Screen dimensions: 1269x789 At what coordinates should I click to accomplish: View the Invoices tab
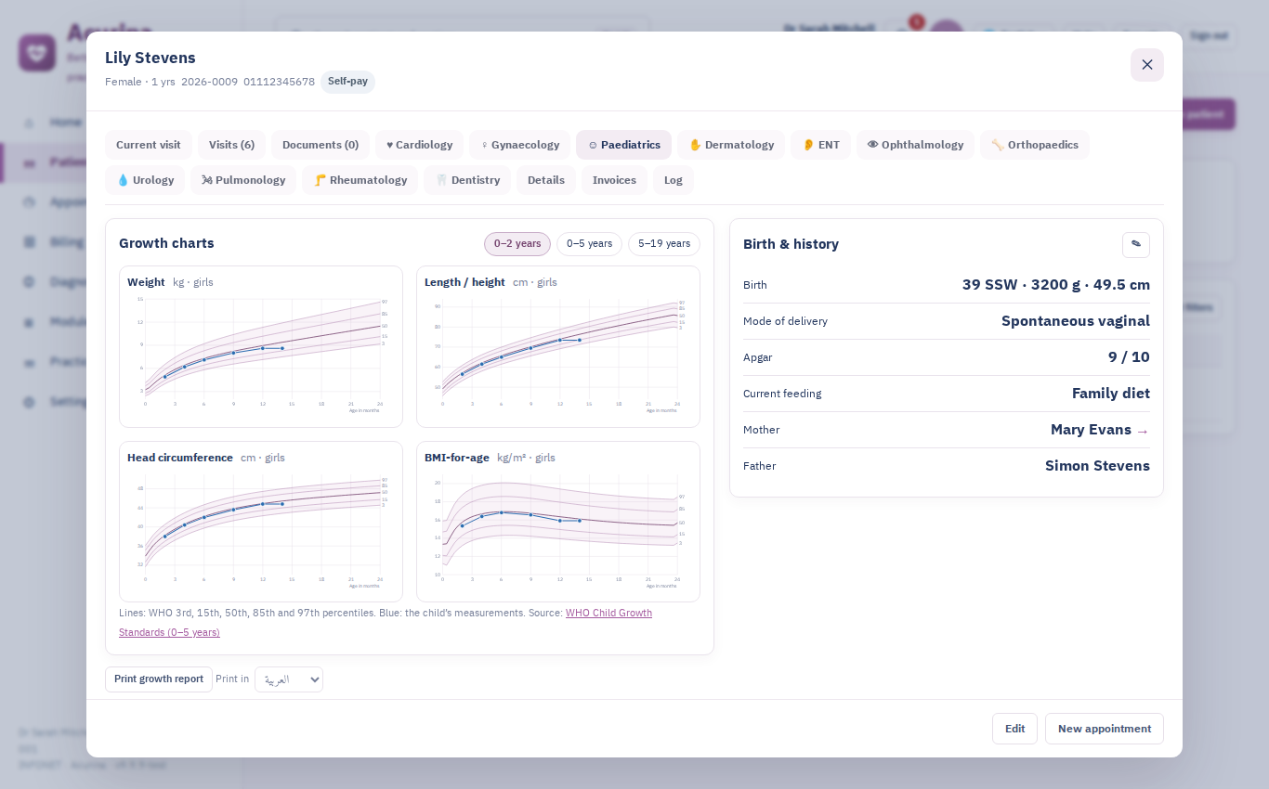614,180
